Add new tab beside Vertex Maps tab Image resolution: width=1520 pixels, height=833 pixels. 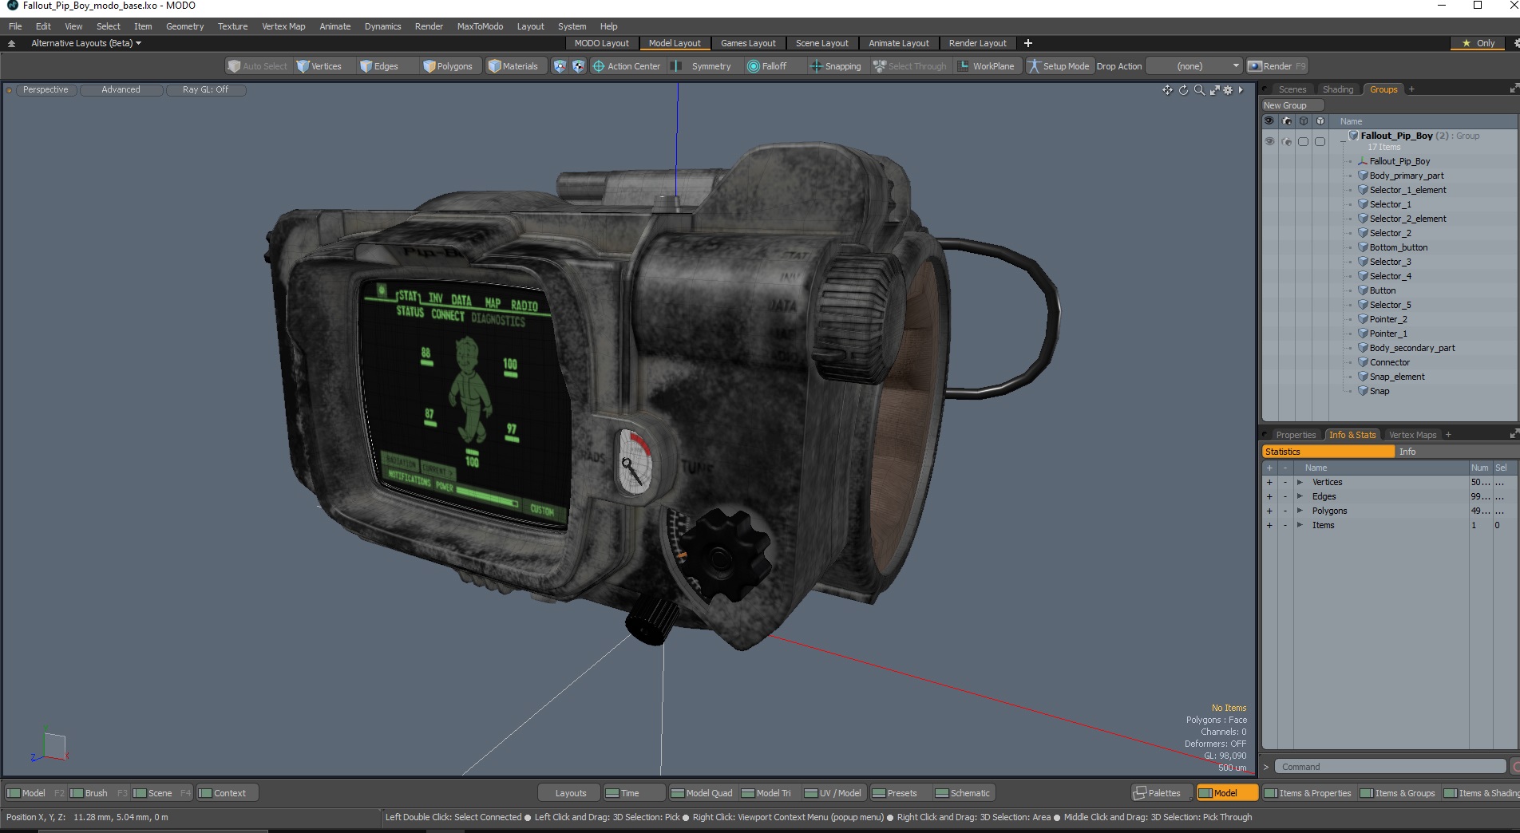point(1448,435)
